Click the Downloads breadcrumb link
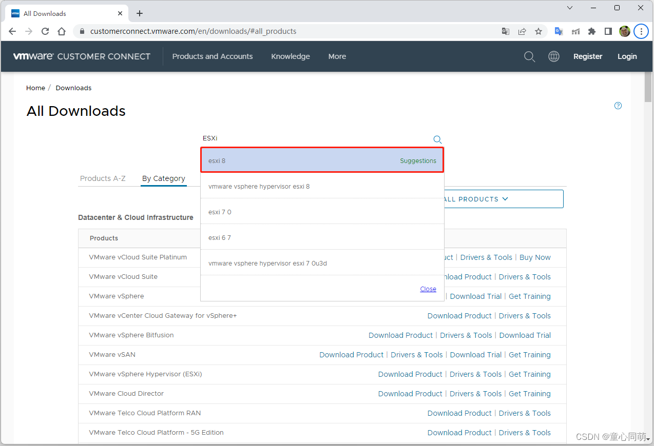 [x=73, y=88]
